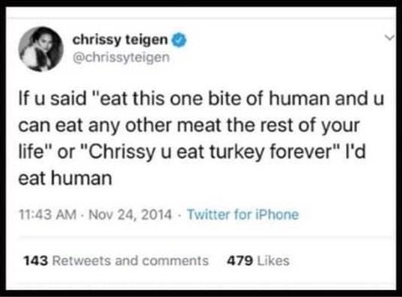Click the word "iPhone" in the source label
Image resolution: width=402 pixels, height=297 pixels.
(278, 214)
